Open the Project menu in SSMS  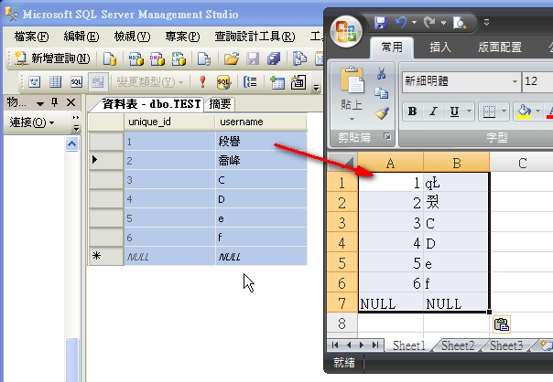182,37
